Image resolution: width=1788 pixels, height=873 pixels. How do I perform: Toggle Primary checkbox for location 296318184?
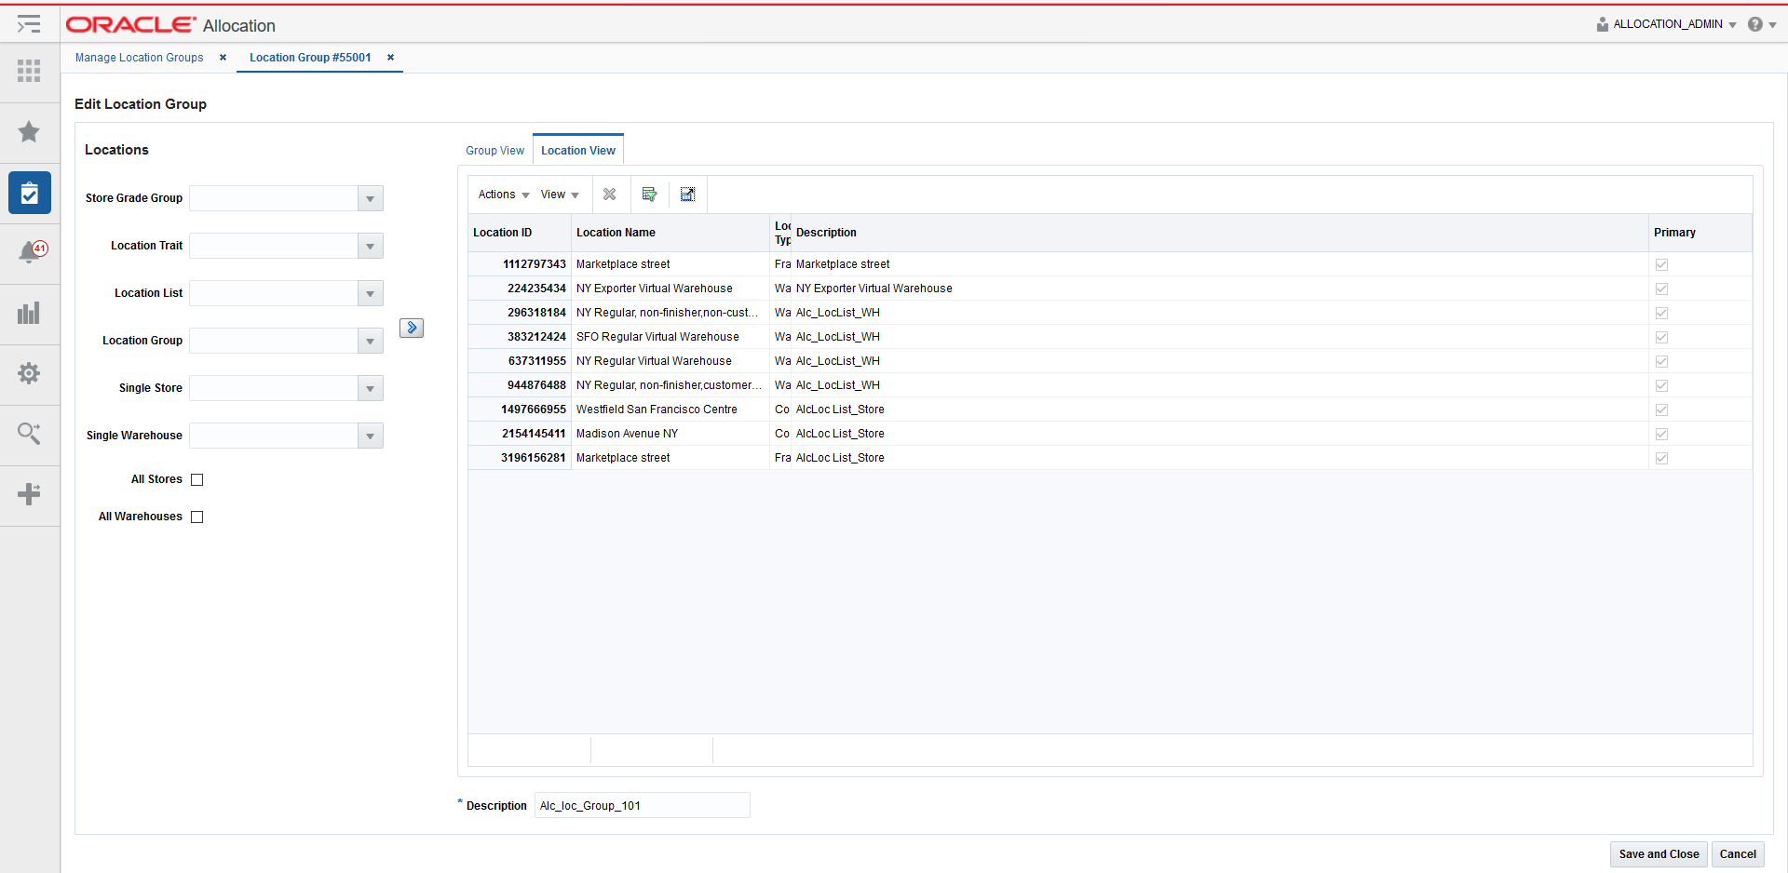1661,313
